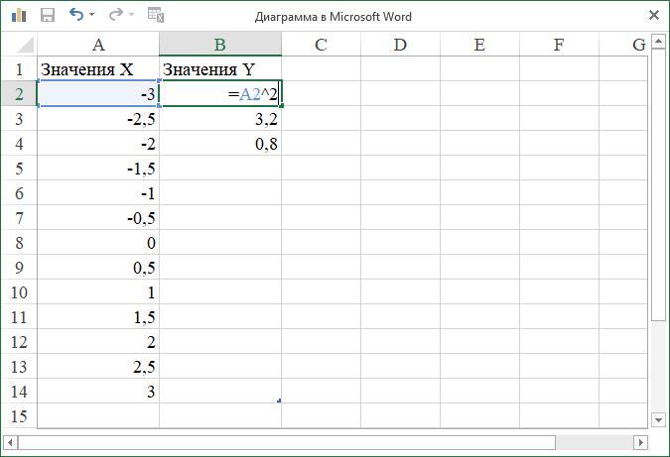Viewport: 670px width, 457px height.
Task: Open data editing in Excel icon
Action: 156,15
